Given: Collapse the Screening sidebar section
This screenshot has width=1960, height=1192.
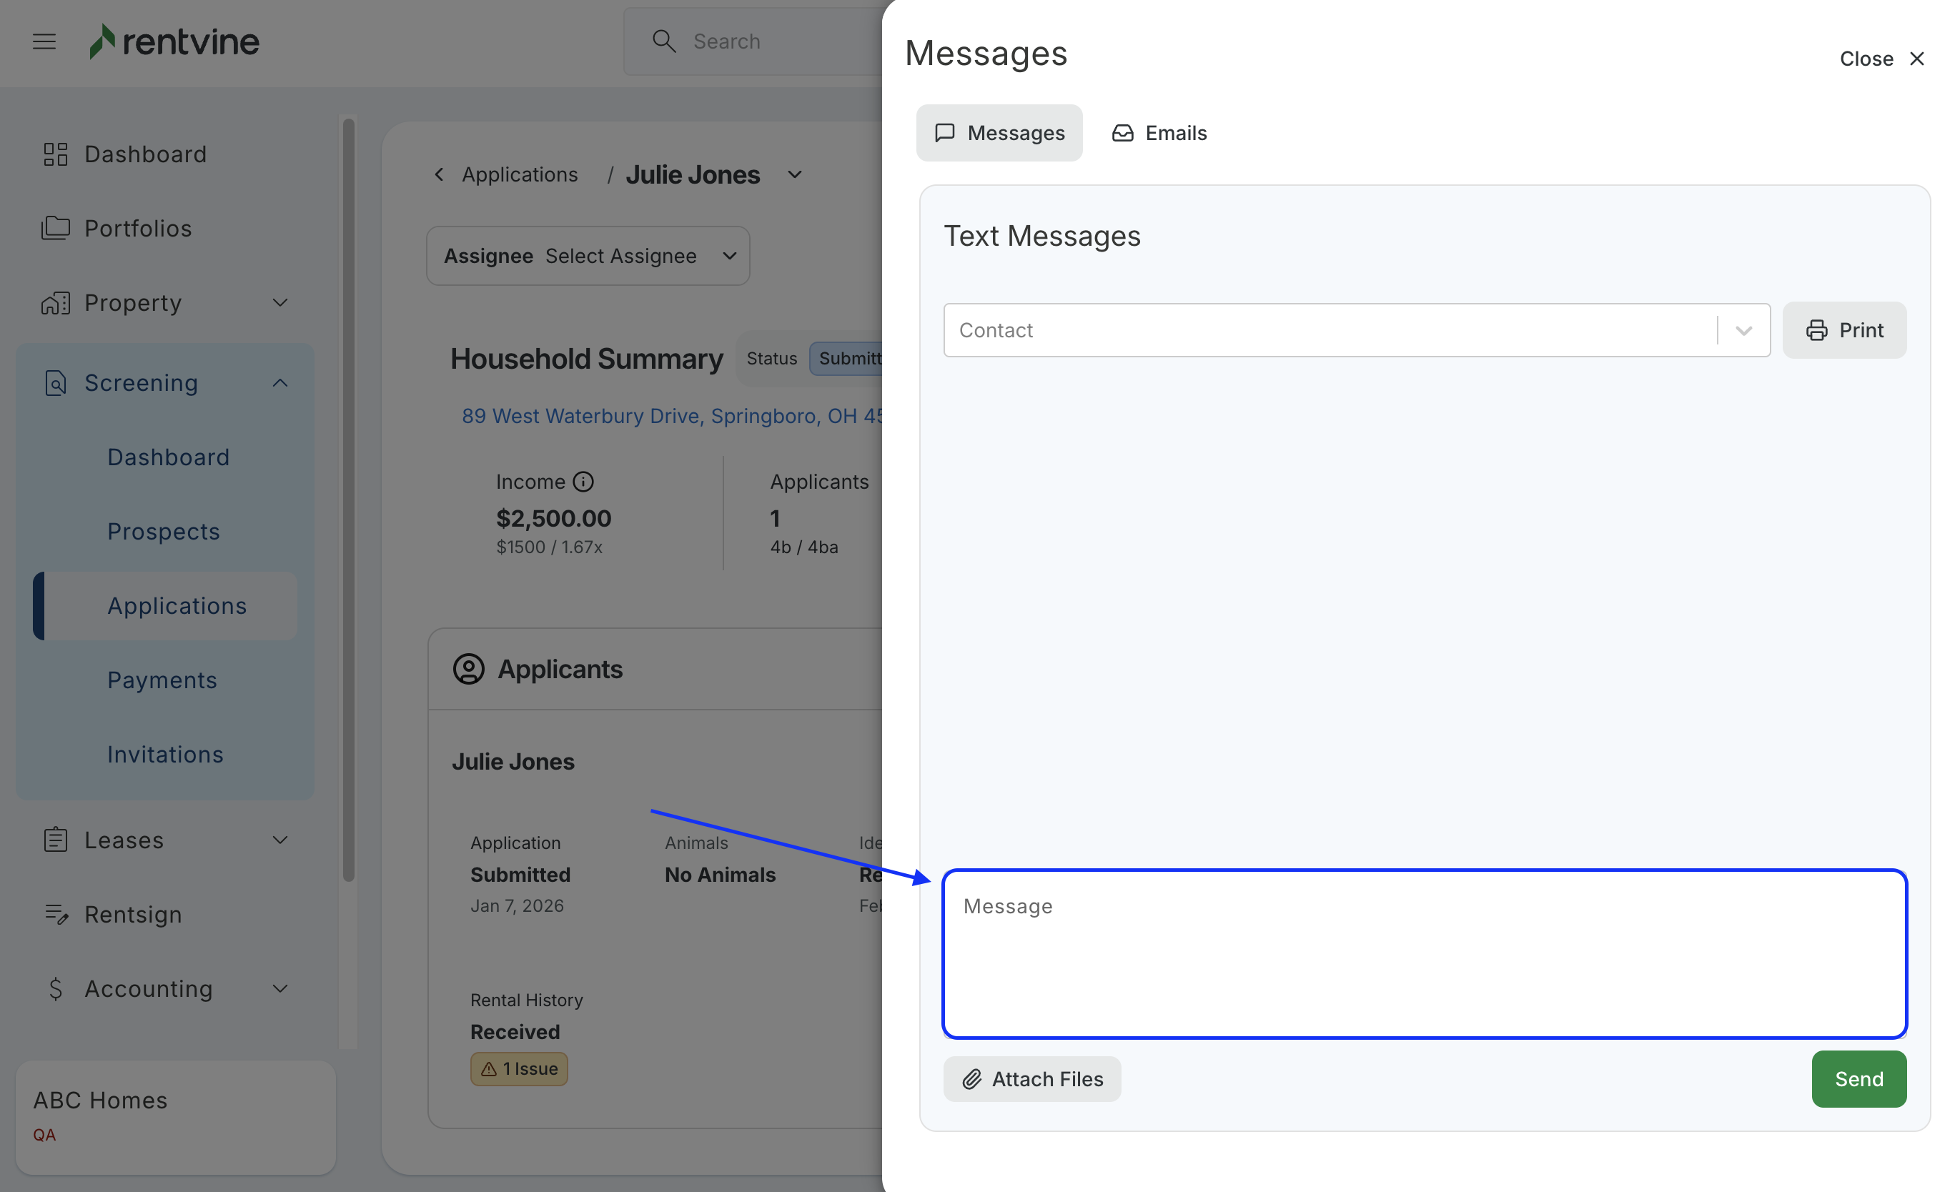Looking at the screenshot, I should [280, 383].
